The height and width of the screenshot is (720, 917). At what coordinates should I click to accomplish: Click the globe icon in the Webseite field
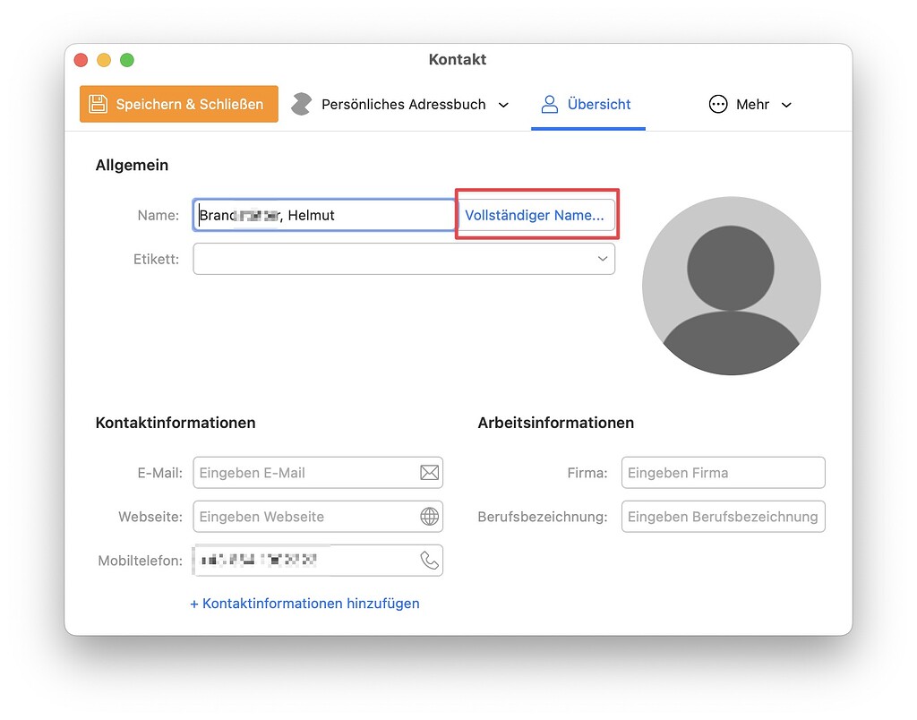(429, 517)
